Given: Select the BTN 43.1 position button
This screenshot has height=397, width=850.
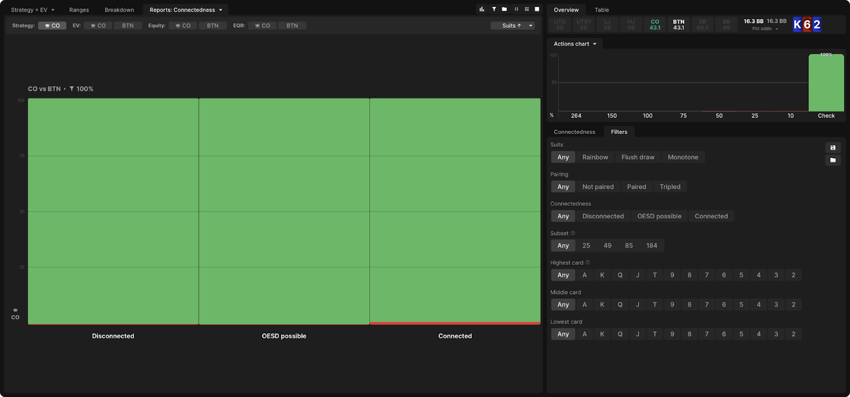Looking at the screenshot, I should 678,25.
